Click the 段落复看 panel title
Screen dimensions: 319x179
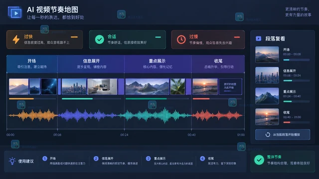[275, 39]
